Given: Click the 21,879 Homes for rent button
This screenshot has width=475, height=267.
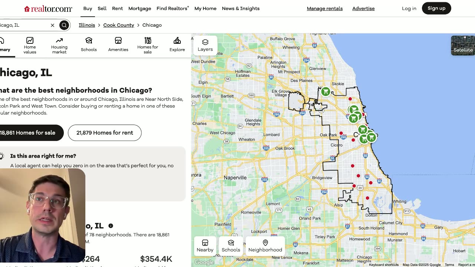Looking at the screenshot, I should click(105, 133).
